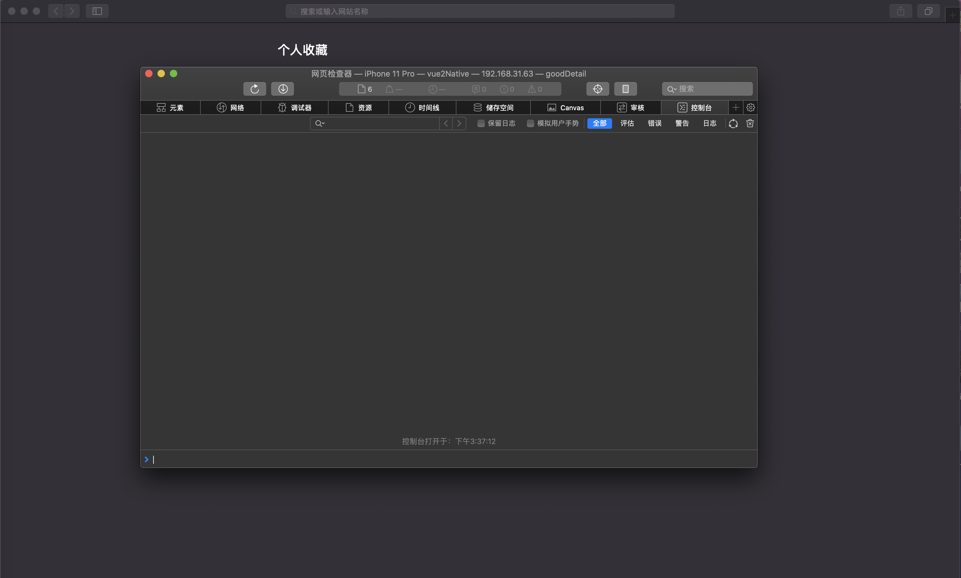Click the inspector 搜索 field
Viewport: 961px width, 578px height.
pos(707,89)
